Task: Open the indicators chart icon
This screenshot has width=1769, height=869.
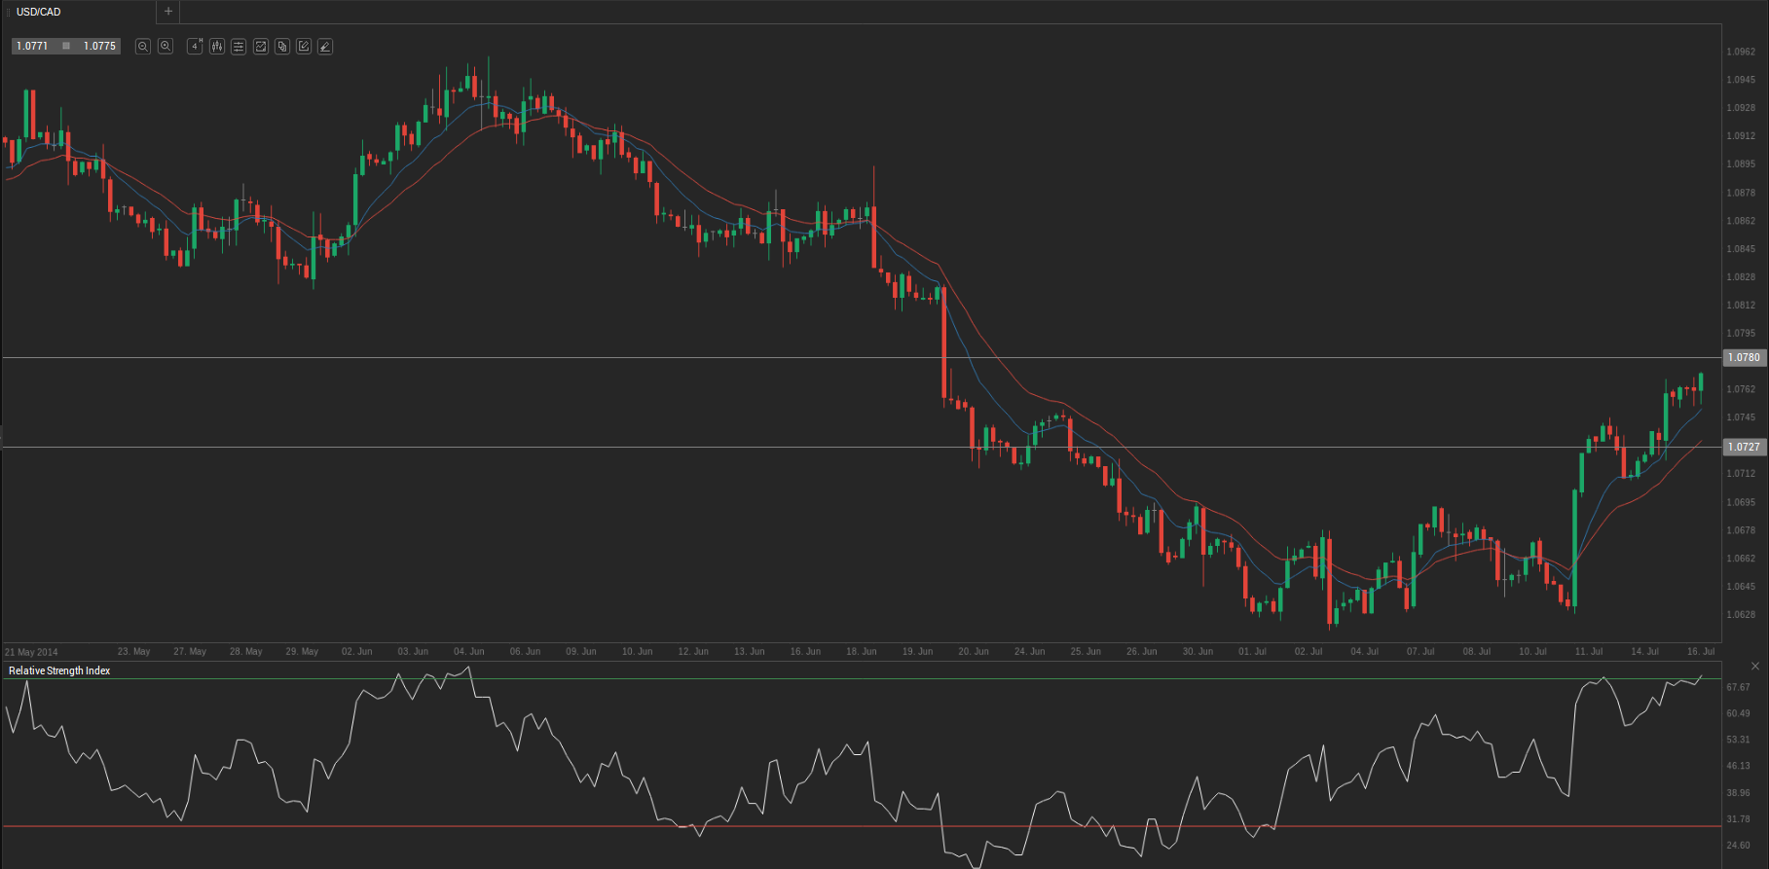Action: 261,47
